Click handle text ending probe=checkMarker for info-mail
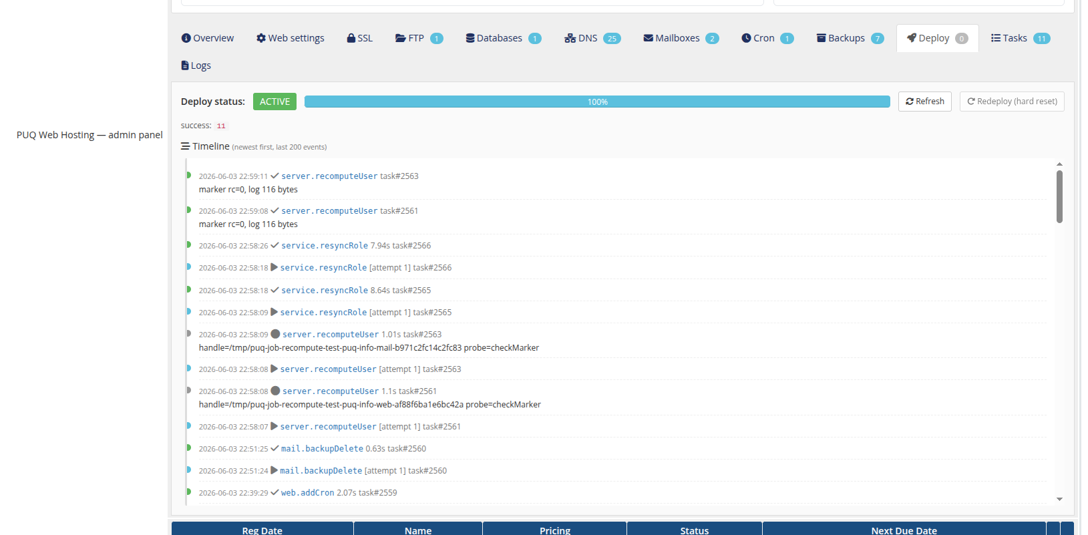 pyautogui.click(x=369, y=348)
